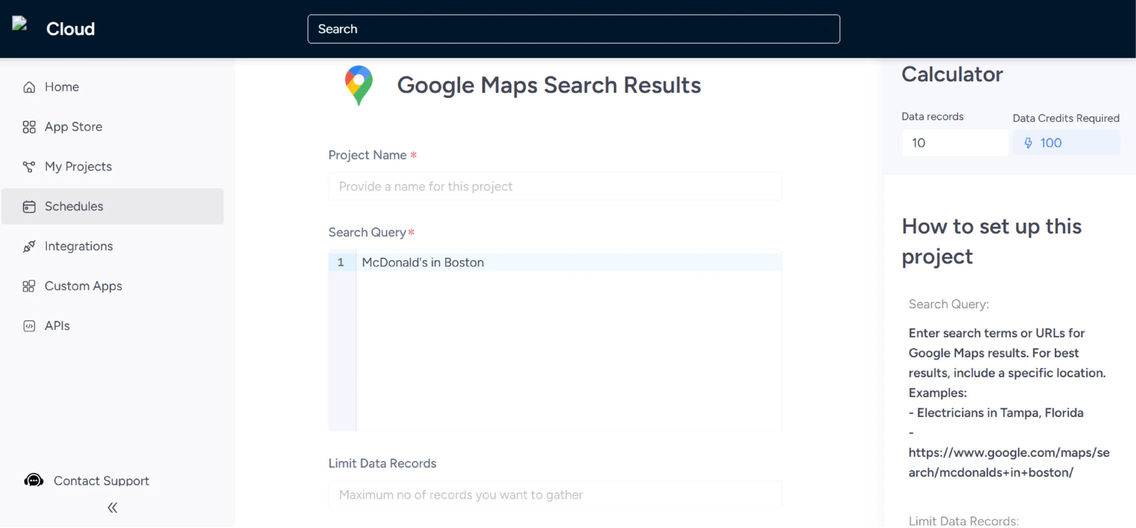This screenshot has width=1136, height=528.
Task: Click the 'How to set up this project' heading
Action: 992,241
